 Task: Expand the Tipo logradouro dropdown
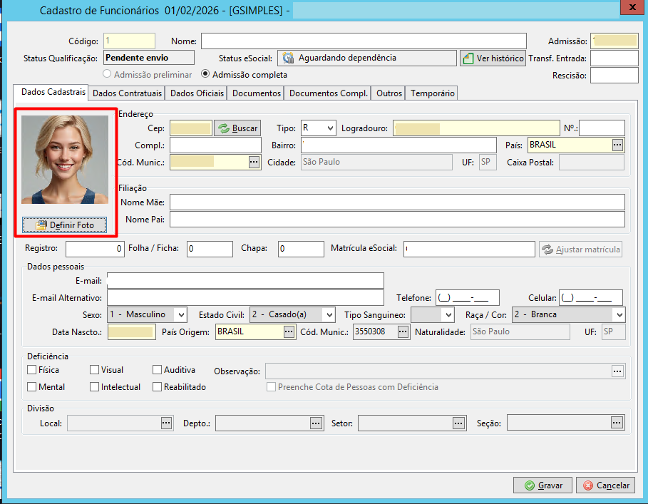click(x=330, y=128)
